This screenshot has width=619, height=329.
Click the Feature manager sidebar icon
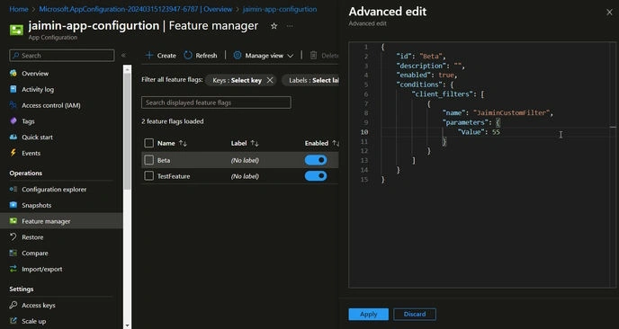(13, 221)
